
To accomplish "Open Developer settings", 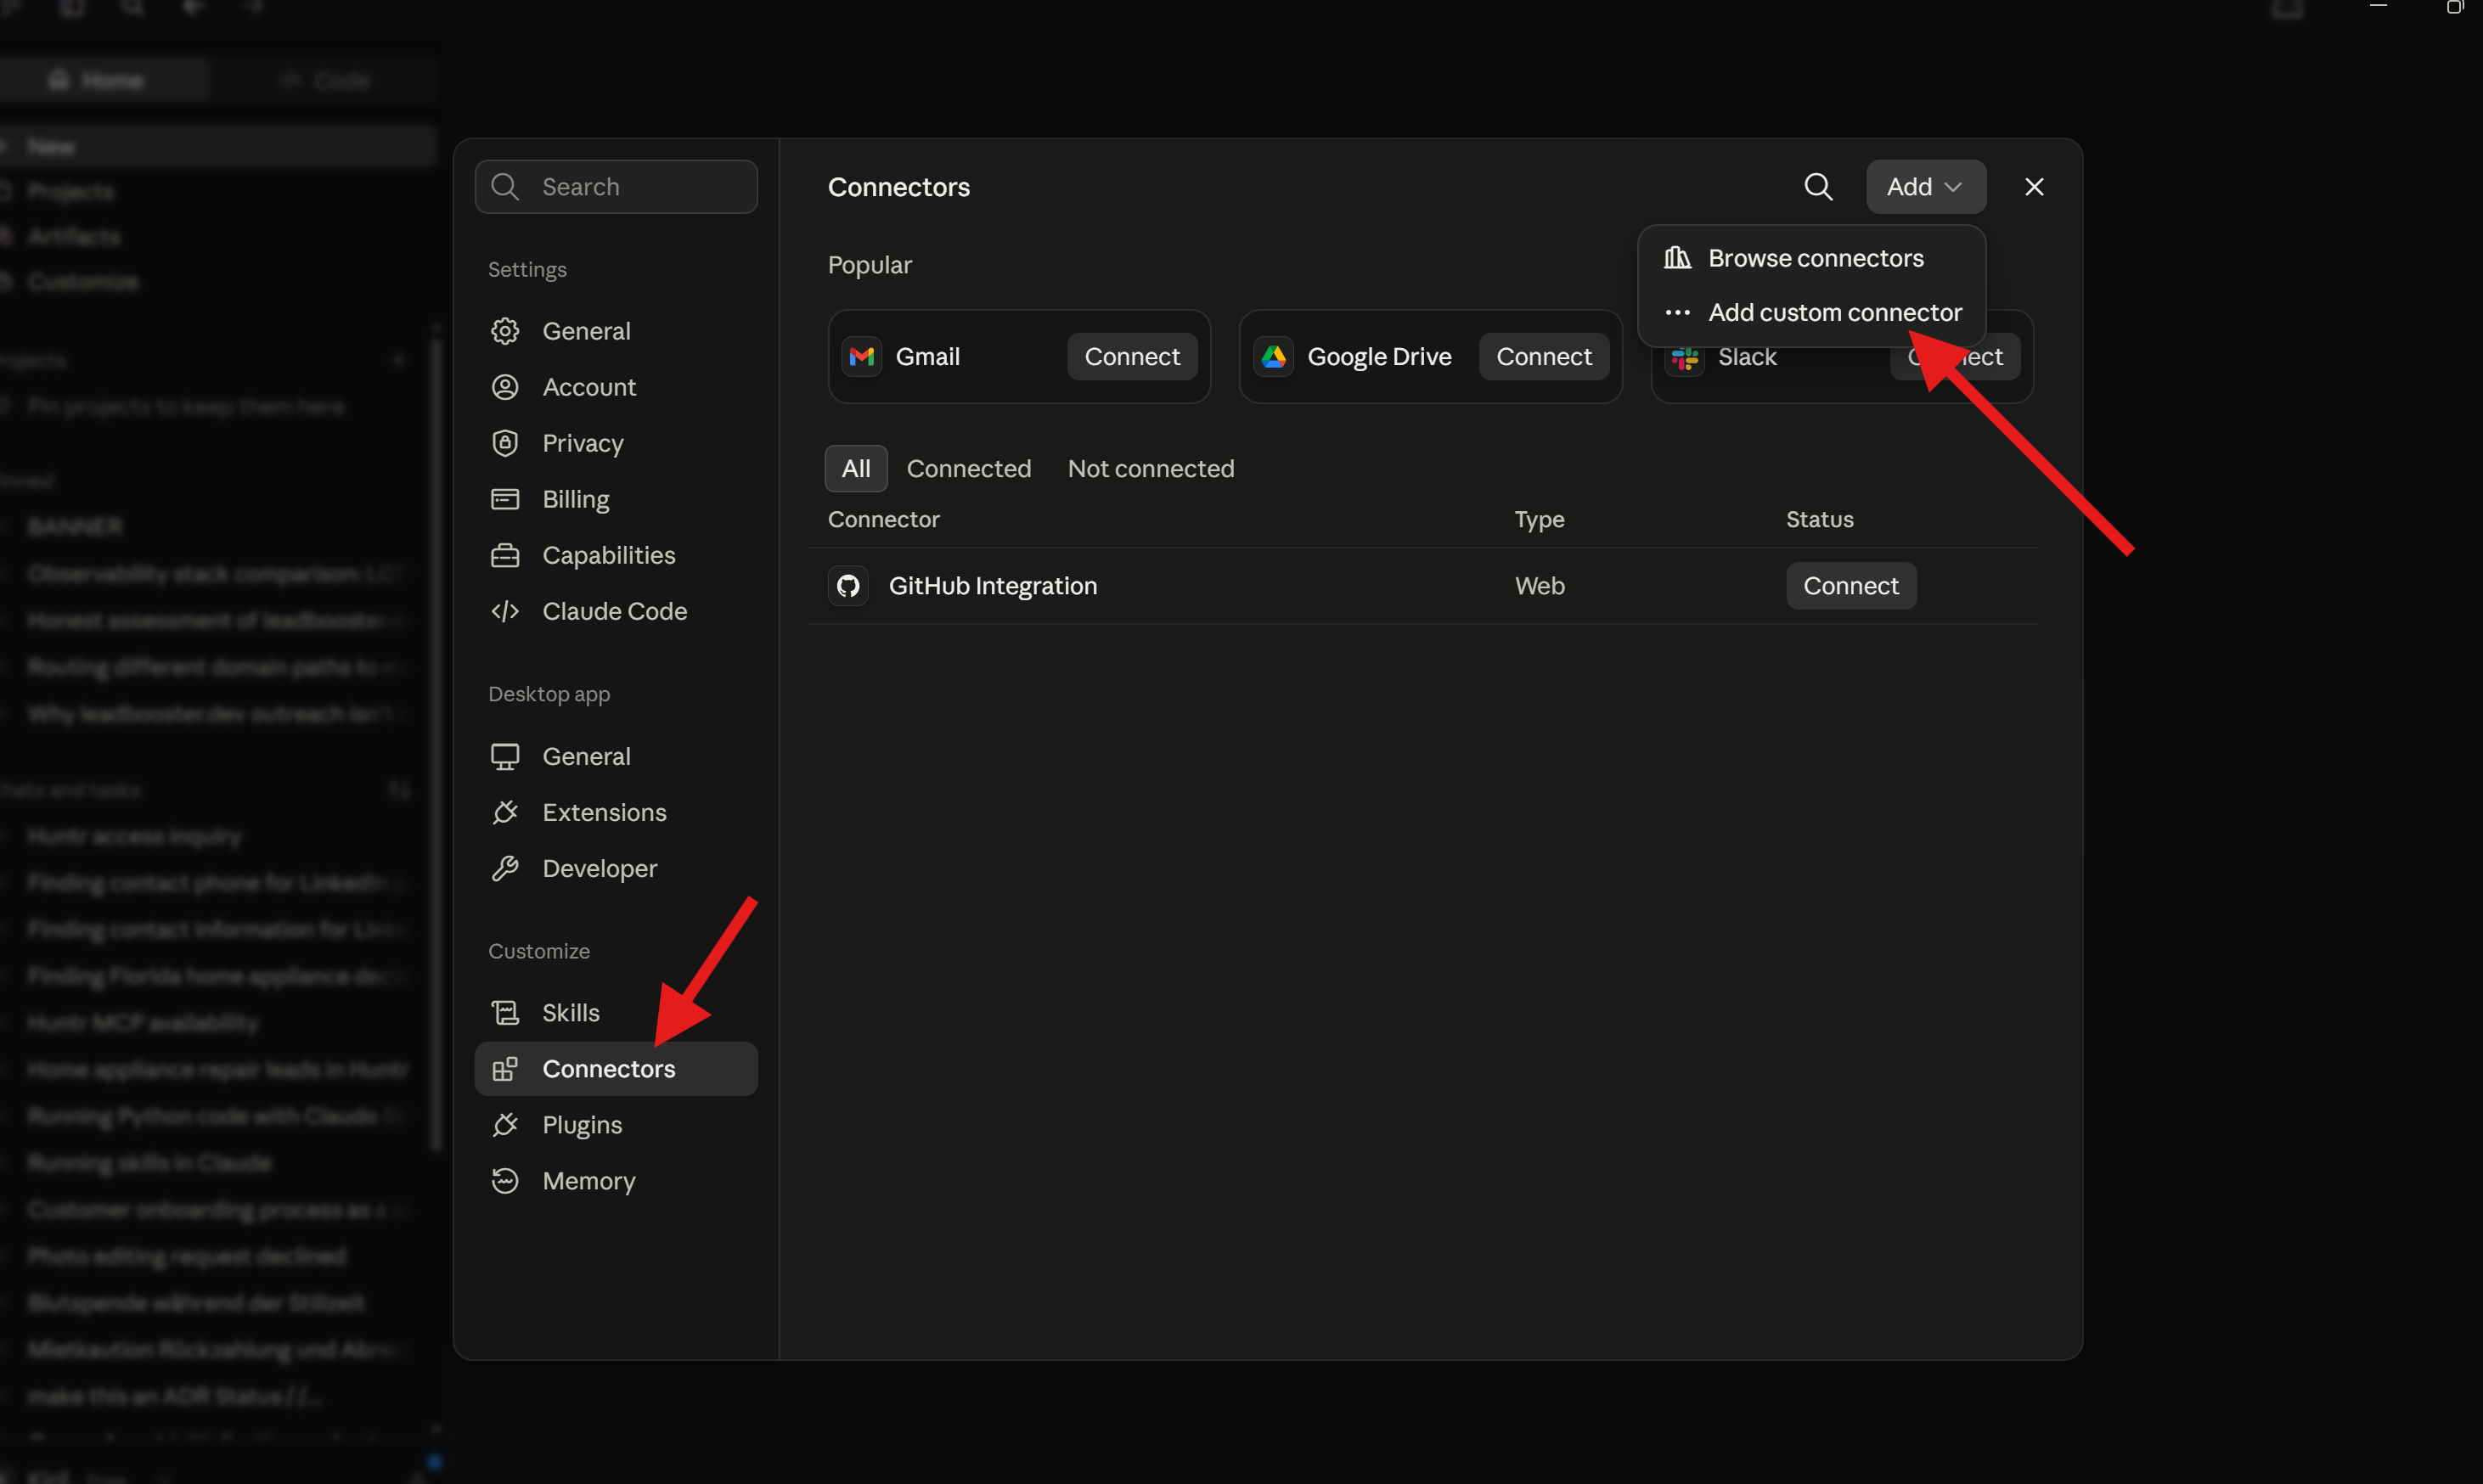I will tap(616, 868).
